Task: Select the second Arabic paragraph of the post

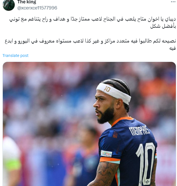Action: click(x=90, y=44)
